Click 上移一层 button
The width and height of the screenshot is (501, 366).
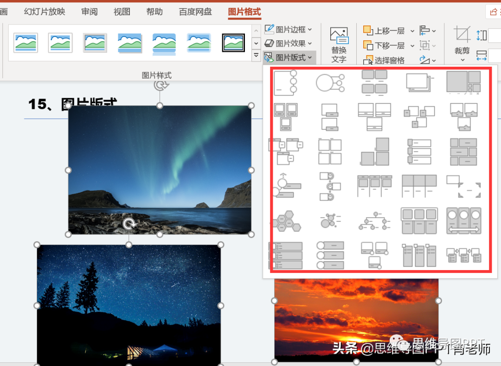384,31
